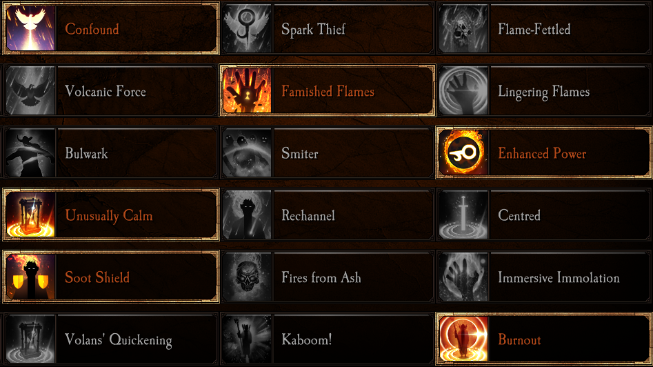Select the Fires from Ash skull icon
Image resolution: width=653 pixels, height=367 pixels.
point(247,277)
